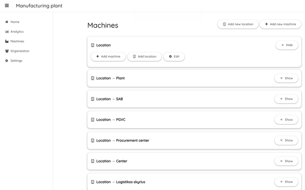Click the Machines page heading
The image size is (305, 190).
coord(103,25)
